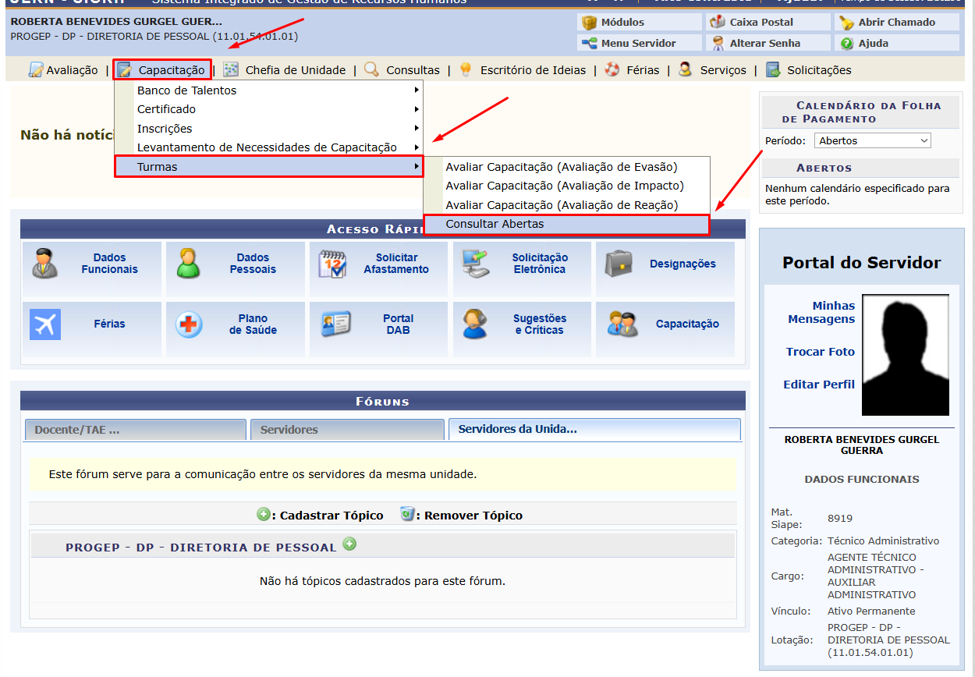Click the Módulos box icon

pos(589,23)
